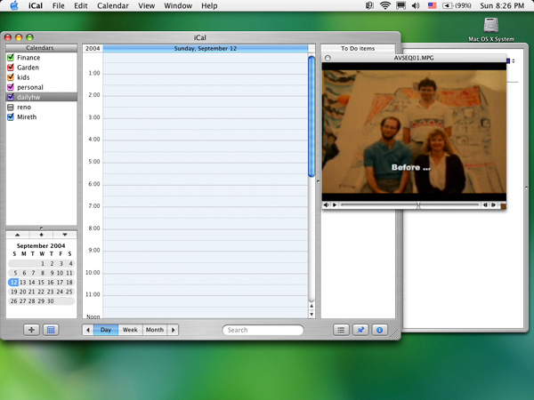Click the blue Info drawer button
The image size is (534, 400).
pos(380,330)
